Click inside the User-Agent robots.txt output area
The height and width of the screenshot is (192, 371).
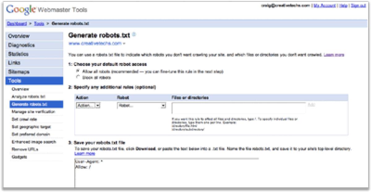(x=167, y=173)
